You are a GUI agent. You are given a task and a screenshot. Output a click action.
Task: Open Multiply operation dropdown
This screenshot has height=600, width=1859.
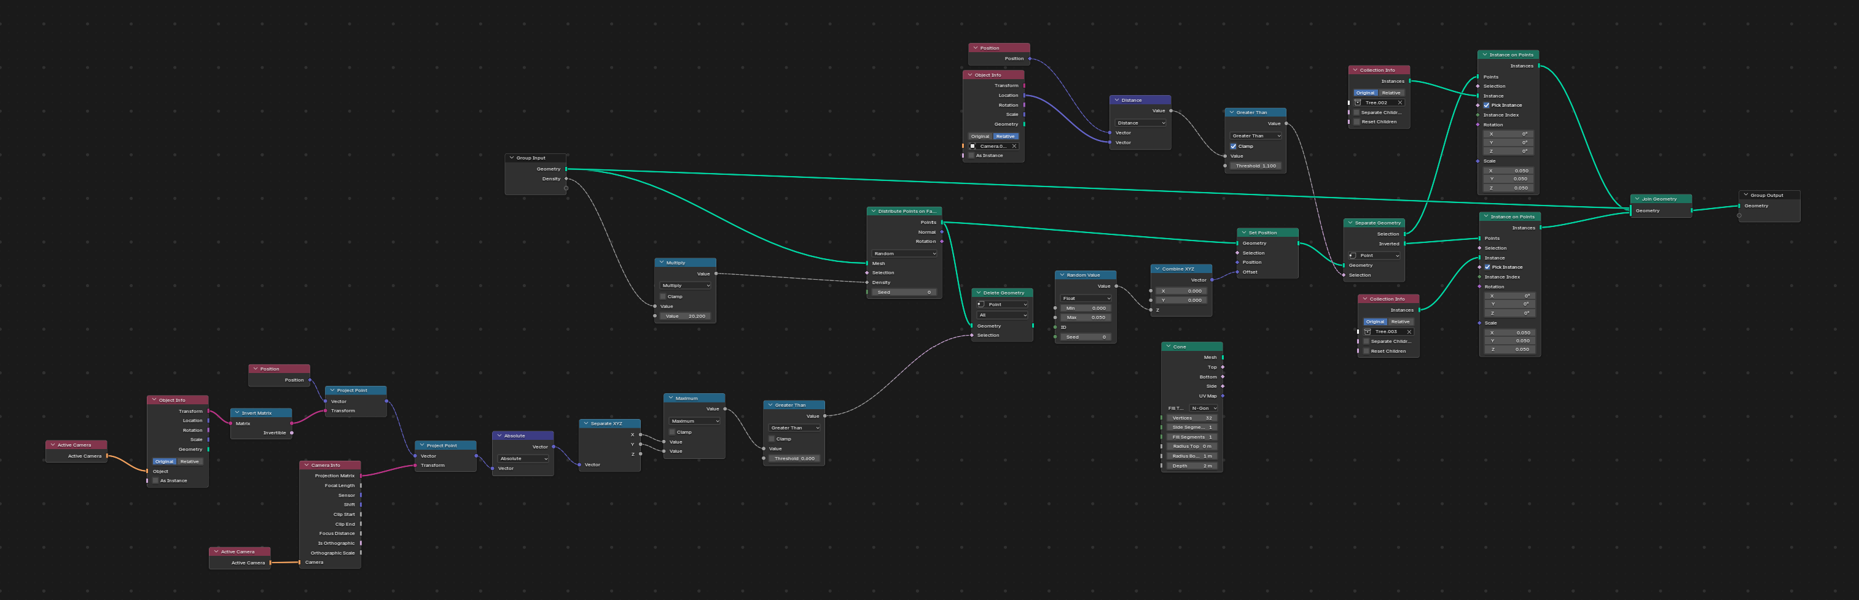coord(686,286)
